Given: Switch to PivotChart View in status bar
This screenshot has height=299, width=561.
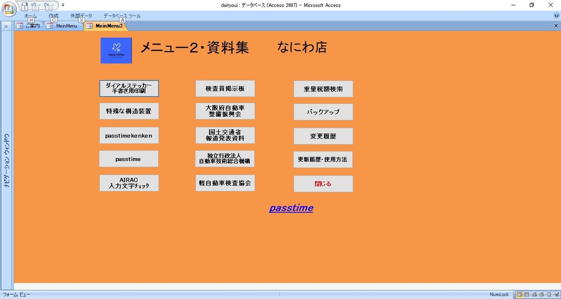Looking at the screenshot, I should click(542, 295).
